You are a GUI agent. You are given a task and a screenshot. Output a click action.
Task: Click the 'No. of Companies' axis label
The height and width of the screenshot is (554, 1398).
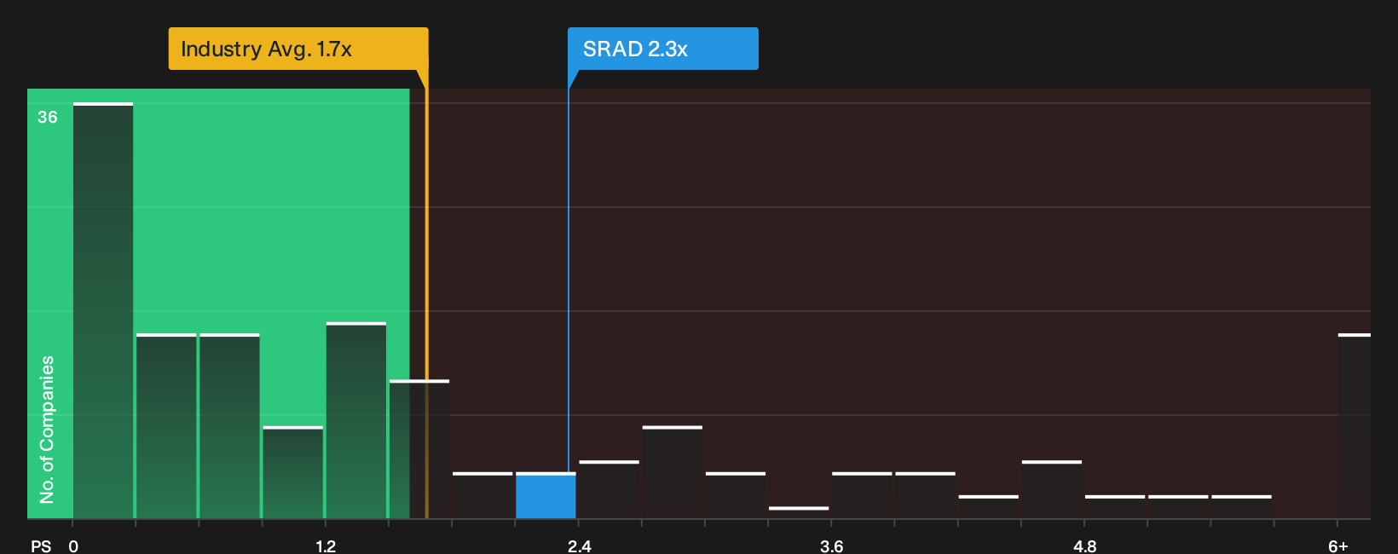click(x=47, y=430)
